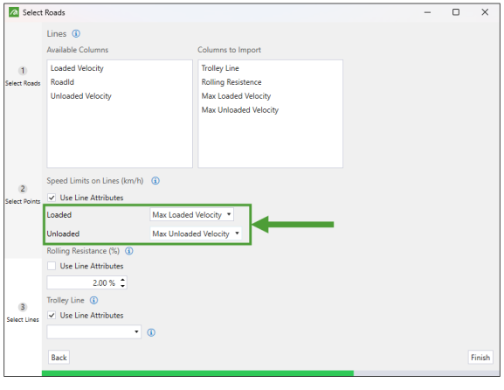This screenshot has height=390, width=504.
Task: Click the green app logo in title bar
Action: [x=14, y=12]
